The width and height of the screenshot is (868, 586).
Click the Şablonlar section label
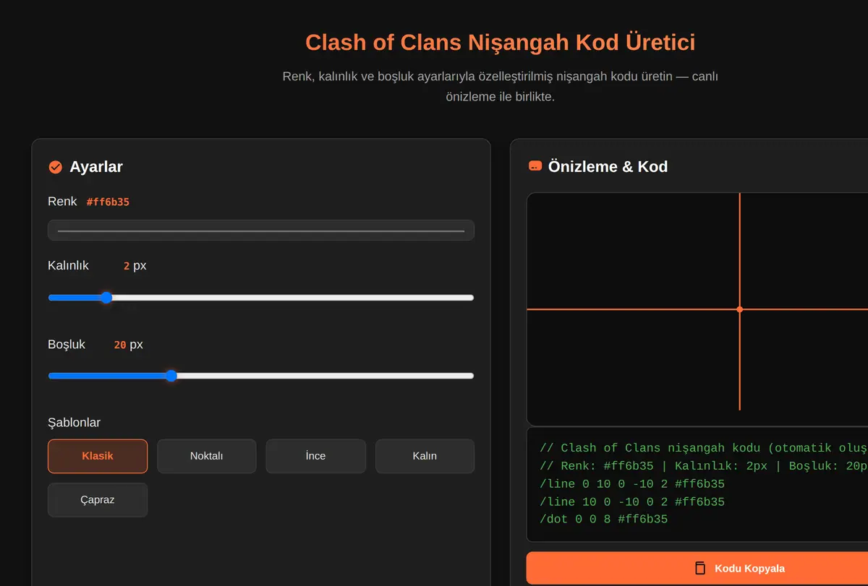[x=74, y=423]
